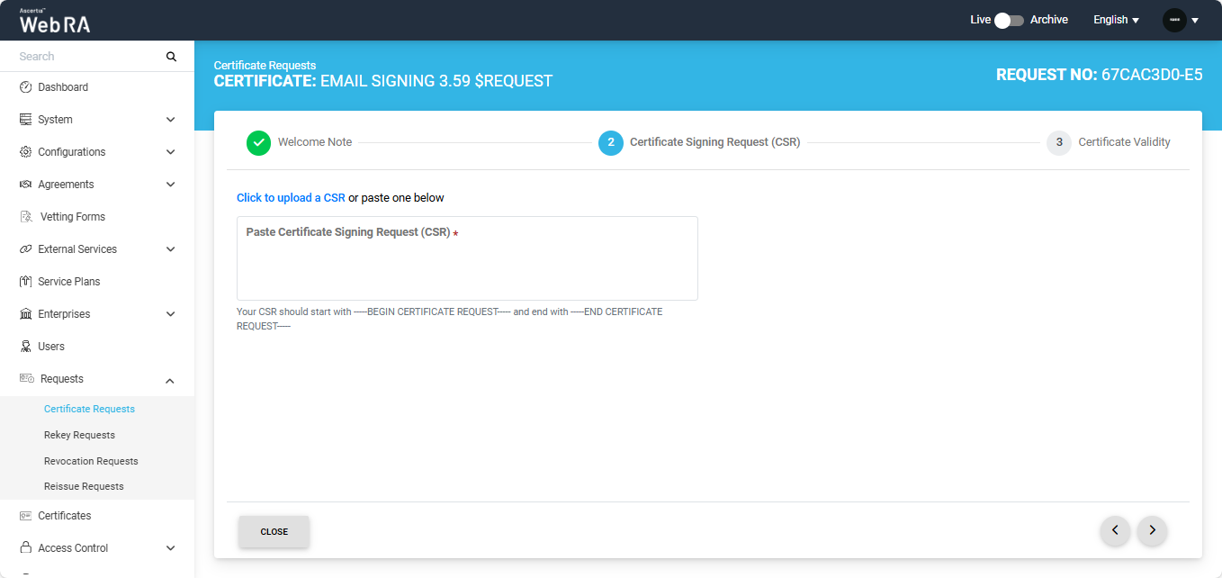Click the Welcome Note step label
The width and height of the screenshot is (1222, 578).
(315, 142)
